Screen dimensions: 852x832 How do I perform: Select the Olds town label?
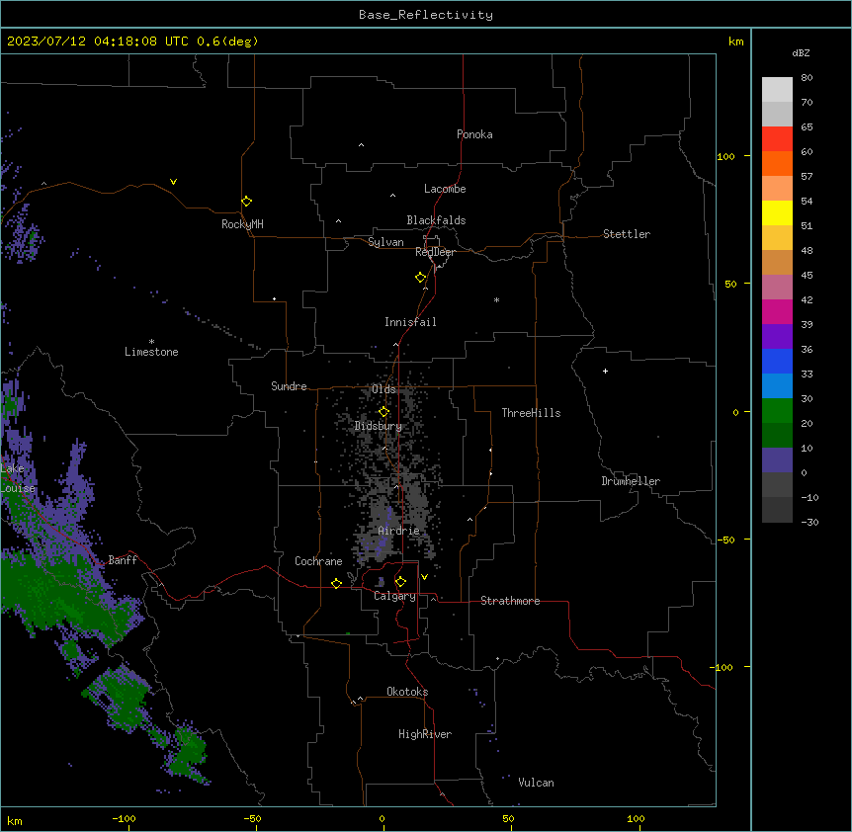click(x=383, y=389)
